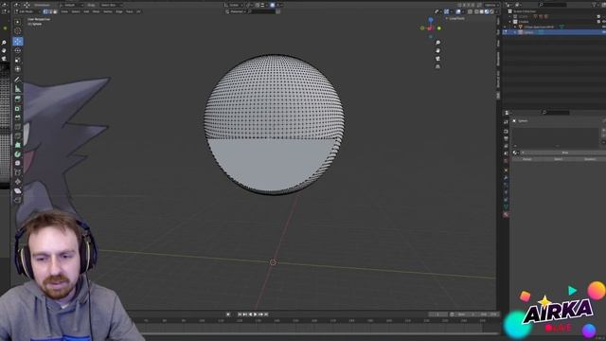Open the Add menu
Viewport: 606px width, 341px height.
pyautogui.click(x=86, y=11)
